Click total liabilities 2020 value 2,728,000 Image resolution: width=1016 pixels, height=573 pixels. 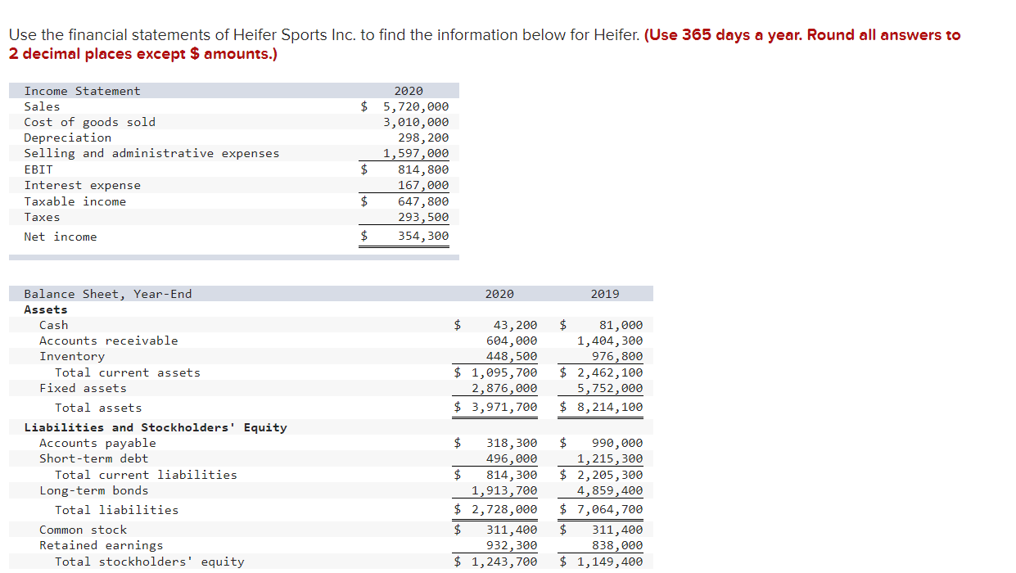(x=504, y=509)
